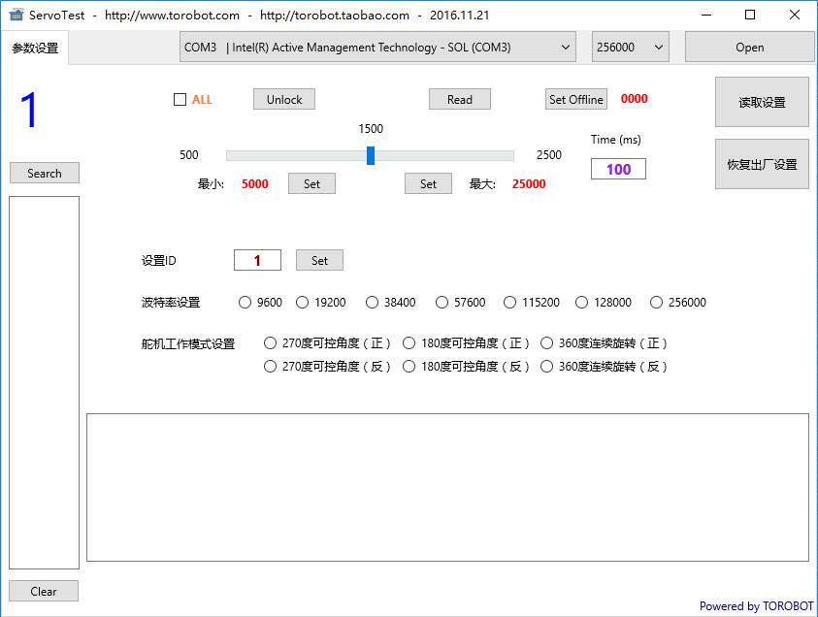The image size is (818, 617).
Task: Click the red 0000 offline value
Action: coord(635,99)
